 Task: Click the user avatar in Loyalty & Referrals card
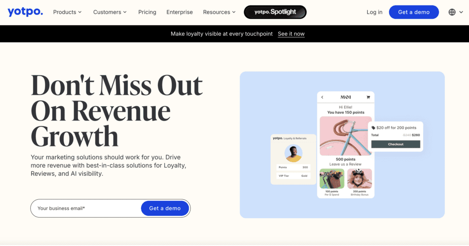[294, 153]
